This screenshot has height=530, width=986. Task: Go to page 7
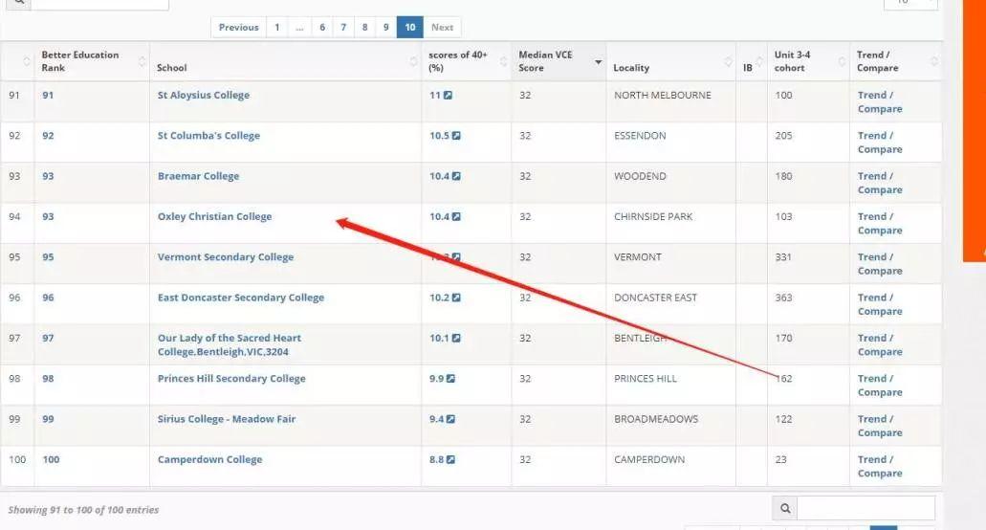[343, 27]
